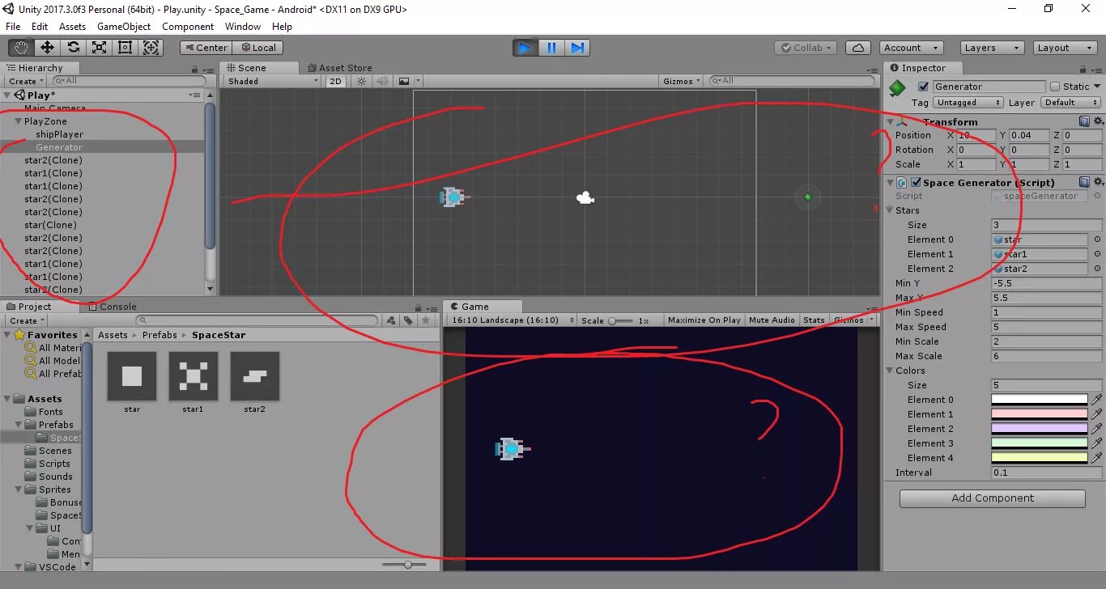Open the Tag Untagged dropdown
Viewport: 1106px width, 589px height.
(968, 103)
